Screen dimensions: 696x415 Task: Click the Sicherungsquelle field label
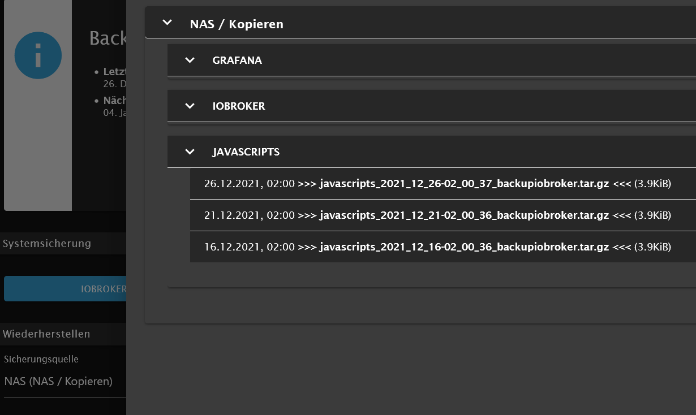click(41, 359)
